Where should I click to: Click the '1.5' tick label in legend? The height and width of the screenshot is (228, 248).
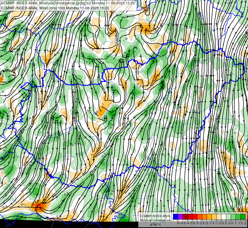(x=240, y=223)
